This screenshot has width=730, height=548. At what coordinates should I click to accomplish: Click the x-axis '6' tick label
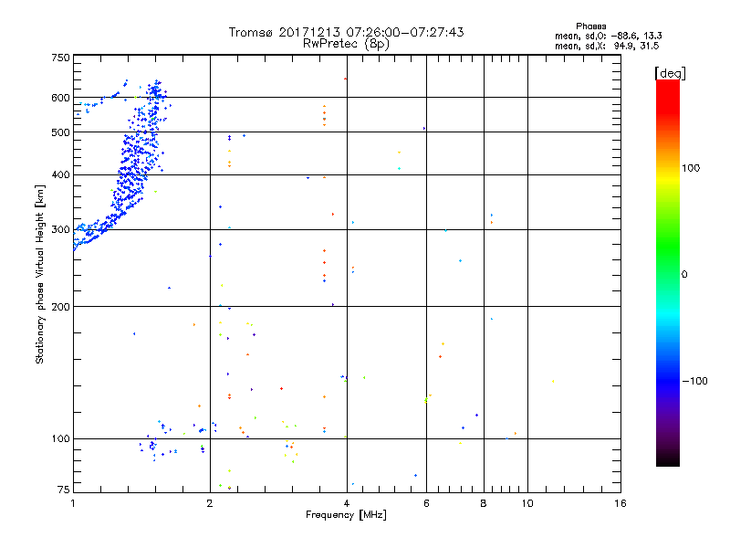coord(426,503)
